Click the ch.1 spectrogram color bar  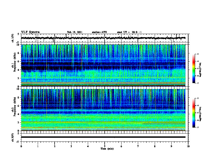tap(194, 69)
